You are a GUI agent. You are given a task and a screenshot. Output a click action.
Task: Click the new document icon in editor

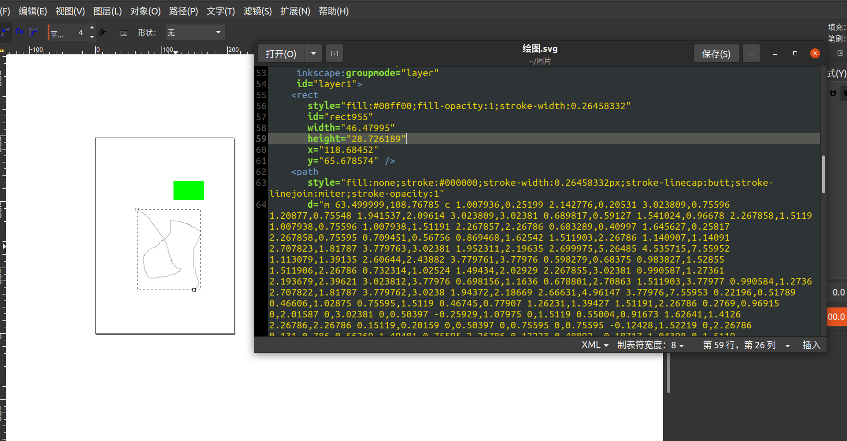335,53
